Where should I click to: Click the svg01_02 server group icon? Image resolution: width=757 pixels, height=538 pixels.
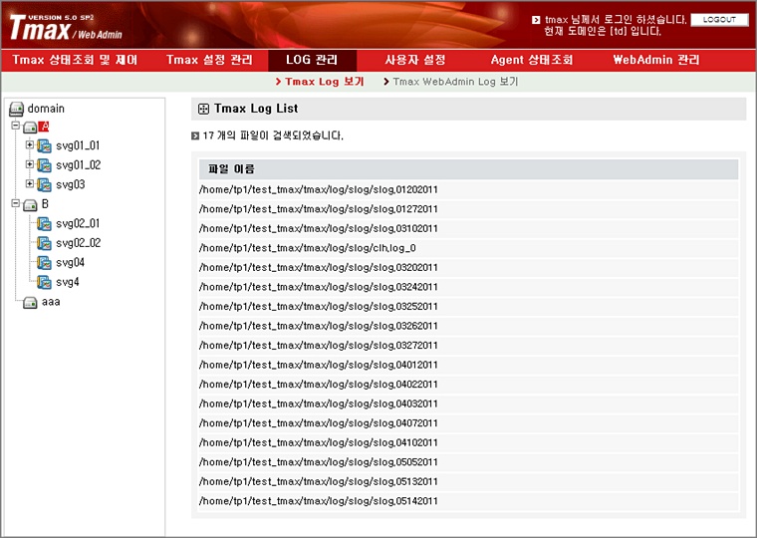point(44,165)
